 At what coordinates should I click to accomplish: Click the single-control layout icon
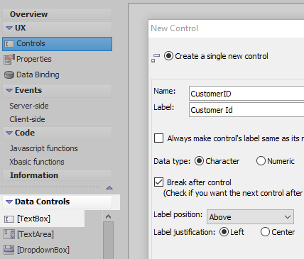pos(156,58)
